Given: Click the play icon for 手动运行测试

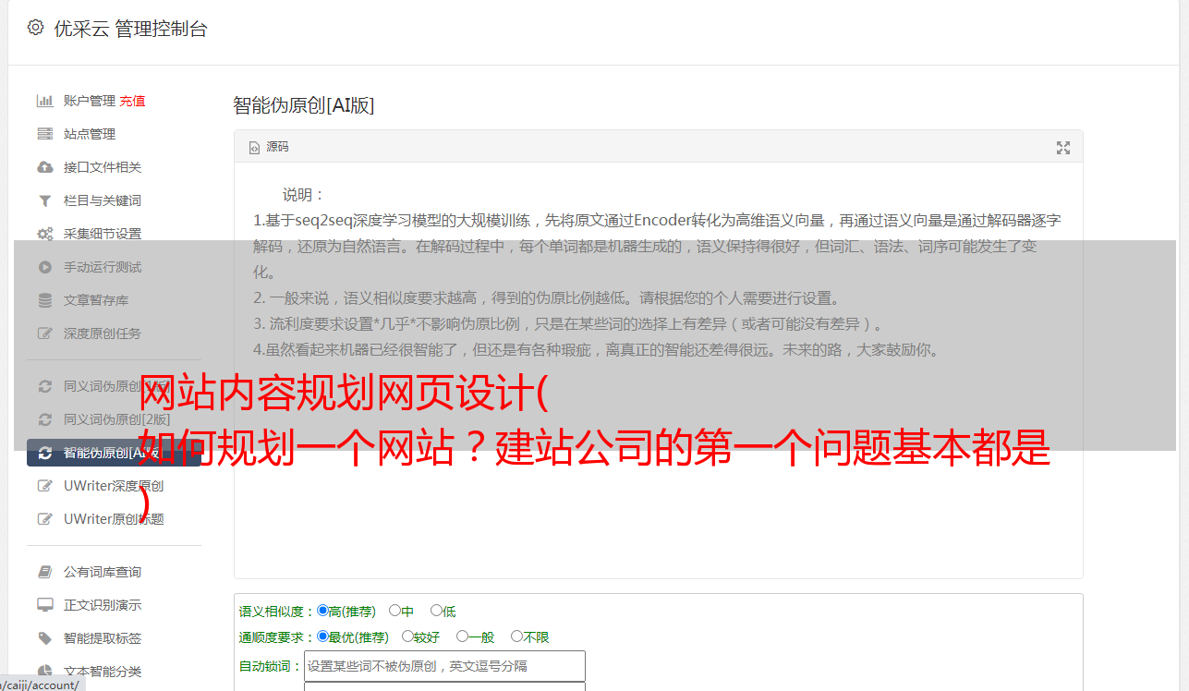Looking at the screenshot, I should click(44, 267).
